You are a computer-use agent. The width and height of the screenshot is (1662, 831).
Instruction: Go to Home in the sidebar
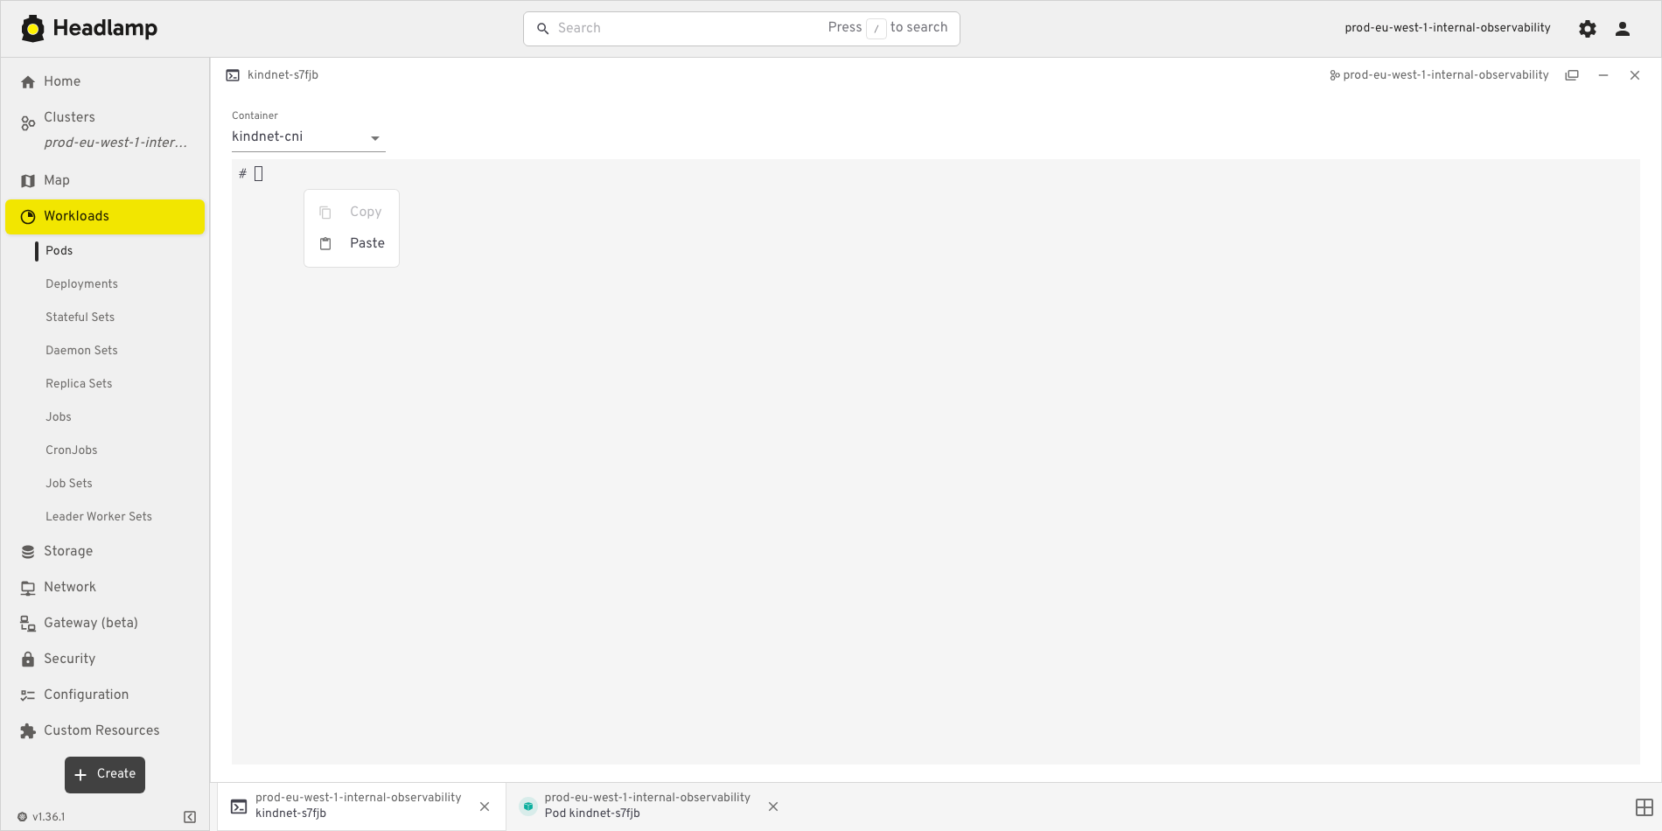click(105, 82)
